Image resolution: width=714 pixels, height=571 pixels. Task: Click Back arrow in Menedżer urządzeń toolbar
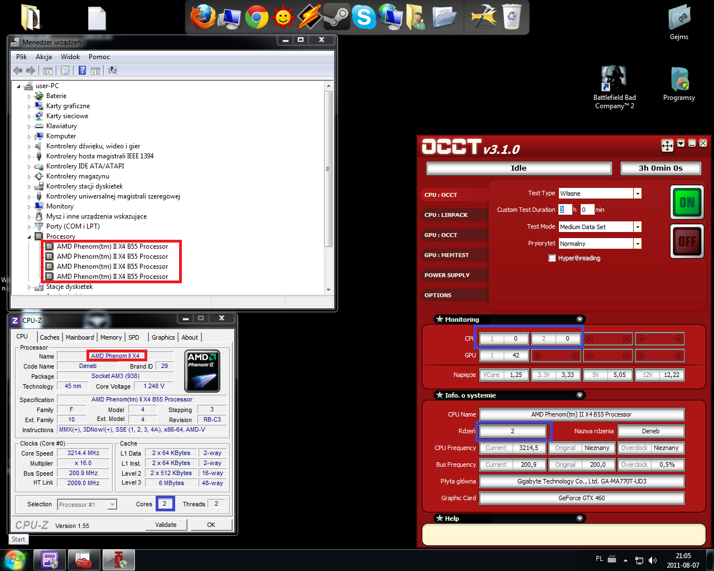pos(18,70)
